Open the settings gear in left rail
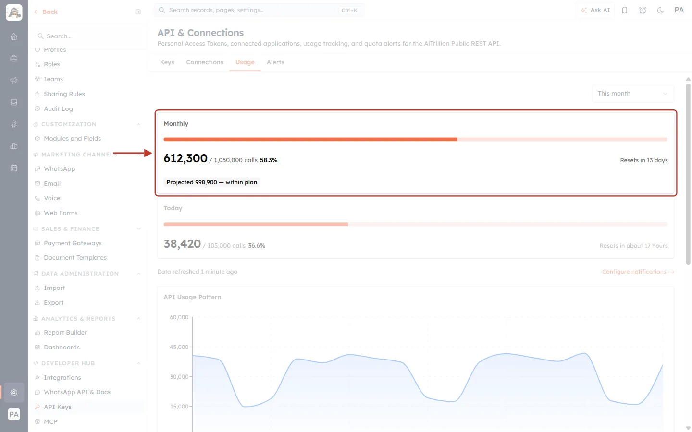Viewport: 692px width, 432px height. click(x=14, y=392)
